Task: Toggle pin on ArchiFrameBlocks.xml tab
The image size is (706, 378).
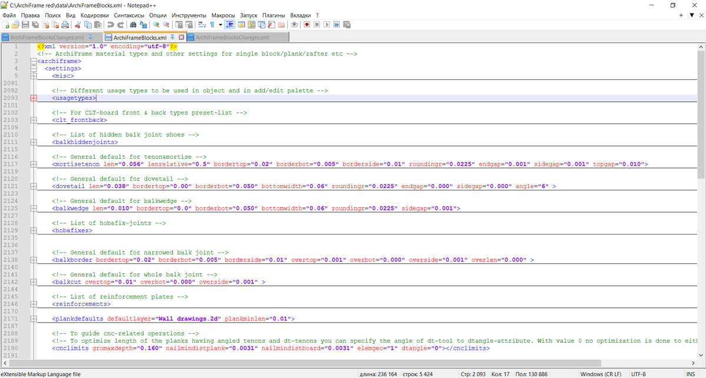Action: (173, 37)
